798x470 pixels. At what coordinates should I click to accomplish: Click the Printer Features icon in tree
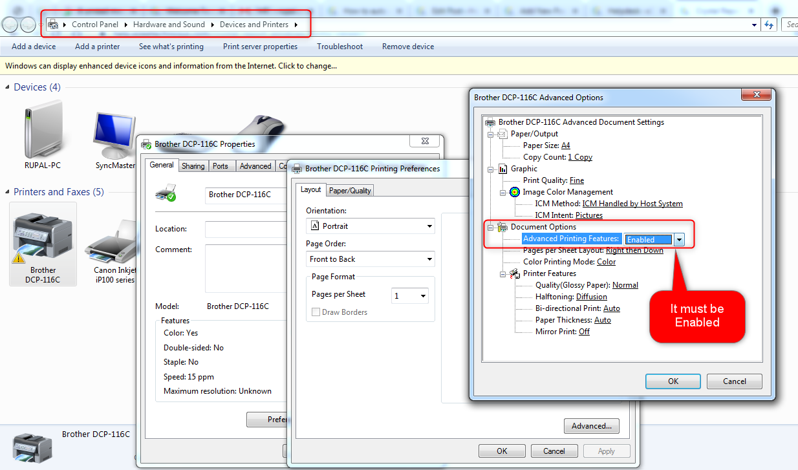pyautogui.click(x=515, y=273)
